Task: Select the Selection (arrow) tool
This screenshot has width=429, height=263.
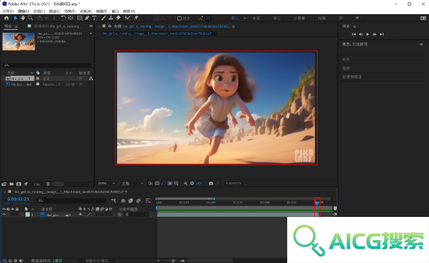Action: click(16, 18)
